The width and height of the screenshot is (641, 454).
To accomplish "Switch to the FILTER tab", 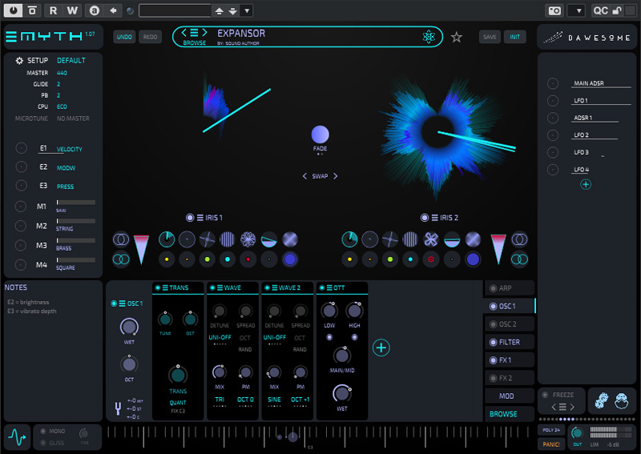I will (x=510, y=343).
